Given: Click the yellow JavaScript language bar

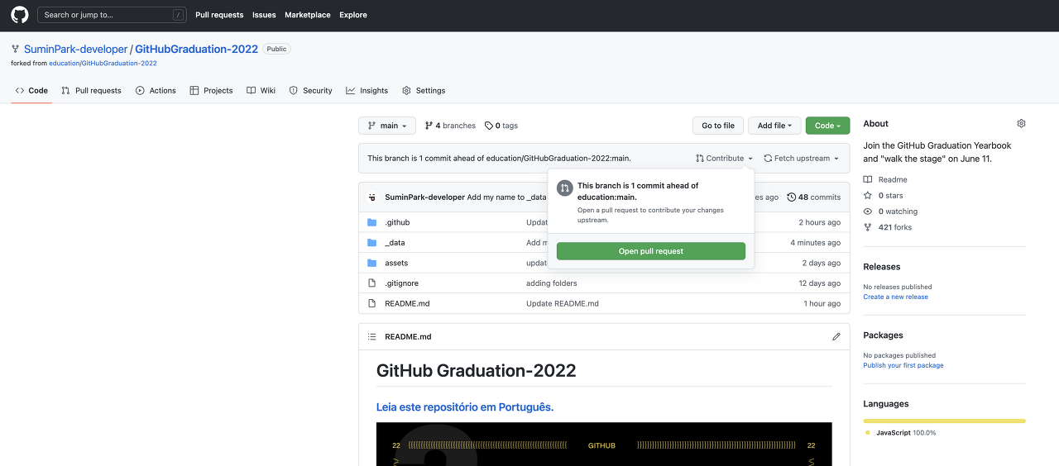Looking at the screenshot, I should click(944, 421).
